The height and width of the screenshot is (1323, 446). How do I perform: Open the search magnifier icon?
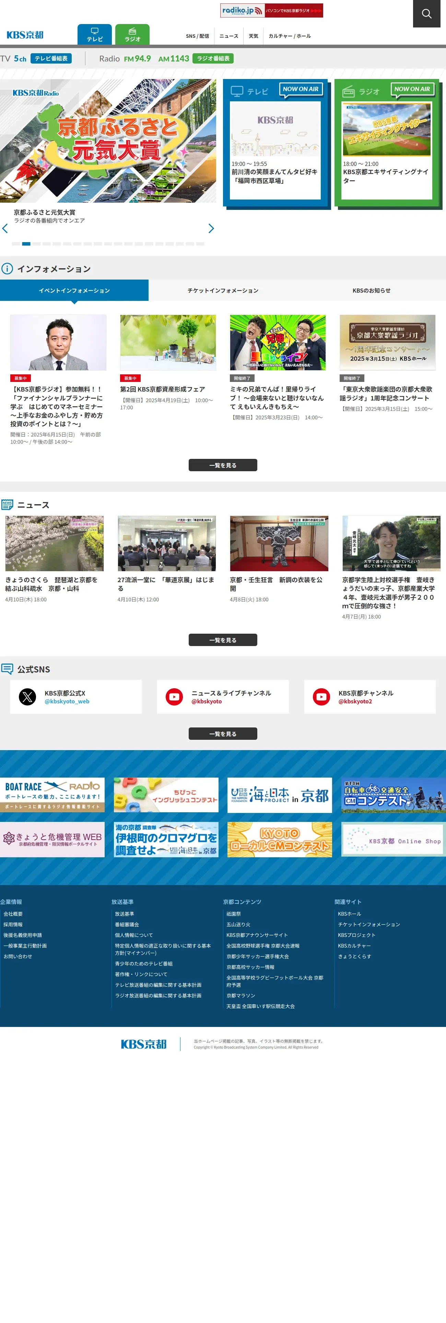[426, 13]
